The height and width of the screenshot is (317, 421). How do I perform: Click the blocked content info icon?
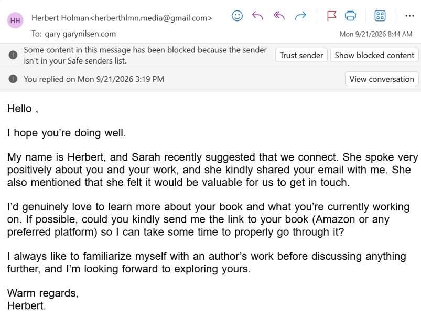tap(13, 55)
